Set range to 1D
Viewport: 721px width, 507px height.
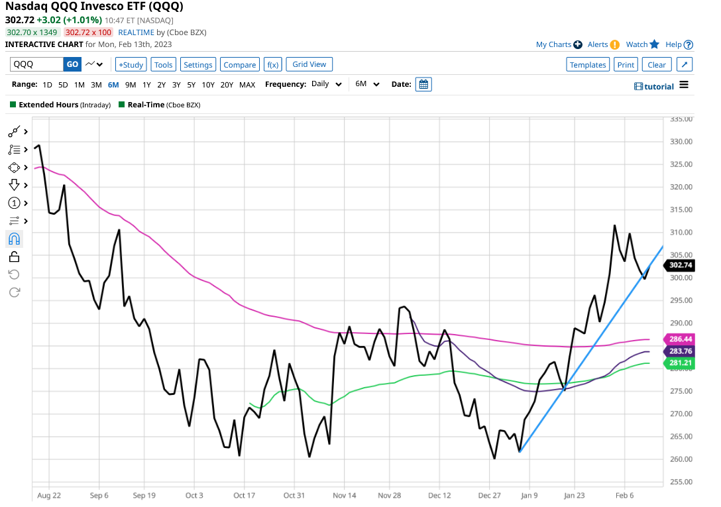pyautogui.click(x=47, y=85)
